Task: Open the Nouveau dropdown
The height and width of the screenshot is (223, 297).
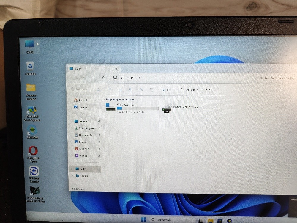Action: point(80,89)
